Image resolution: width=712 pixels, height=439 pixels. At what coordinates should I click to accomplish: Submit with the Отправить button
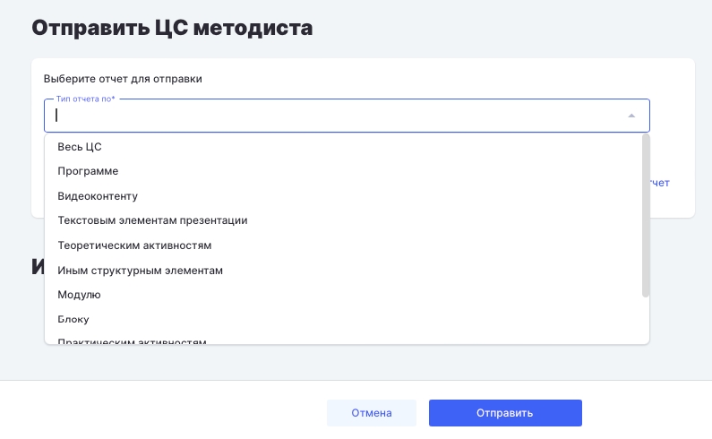[505, 413]
